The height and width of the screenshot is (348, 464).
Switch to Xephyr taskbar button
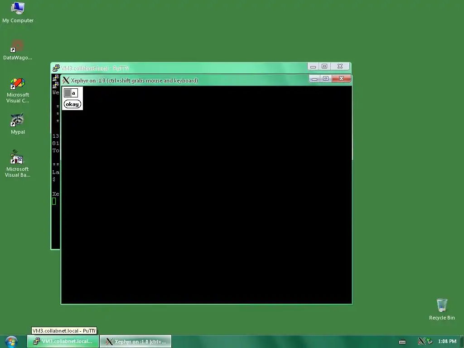coord(135,341)
